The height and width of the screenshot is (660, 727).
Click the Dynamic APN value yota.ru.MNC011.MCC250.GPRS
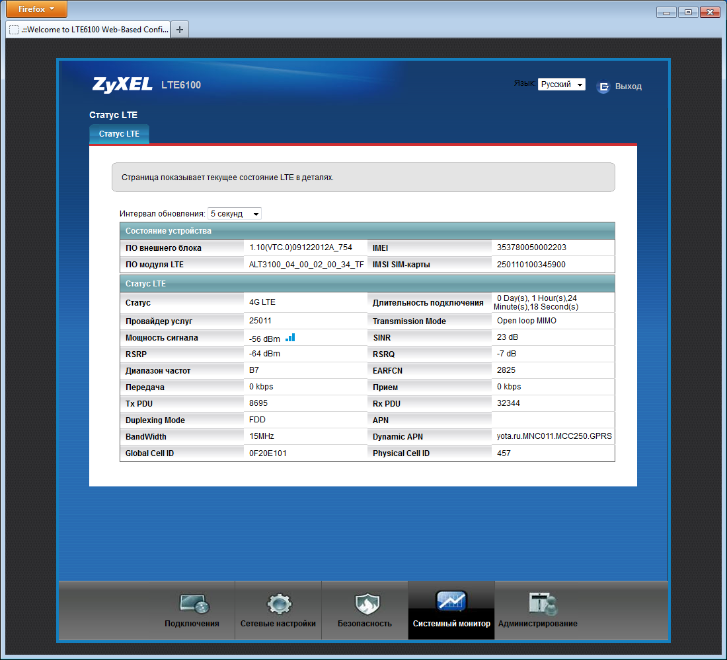(x=554, y=436)
